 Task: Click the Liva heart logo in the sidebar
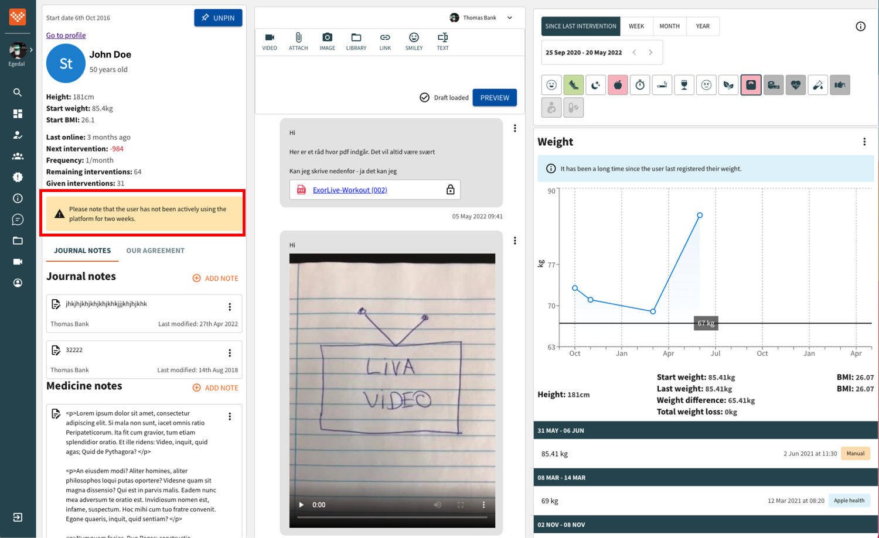pos(18,17)
